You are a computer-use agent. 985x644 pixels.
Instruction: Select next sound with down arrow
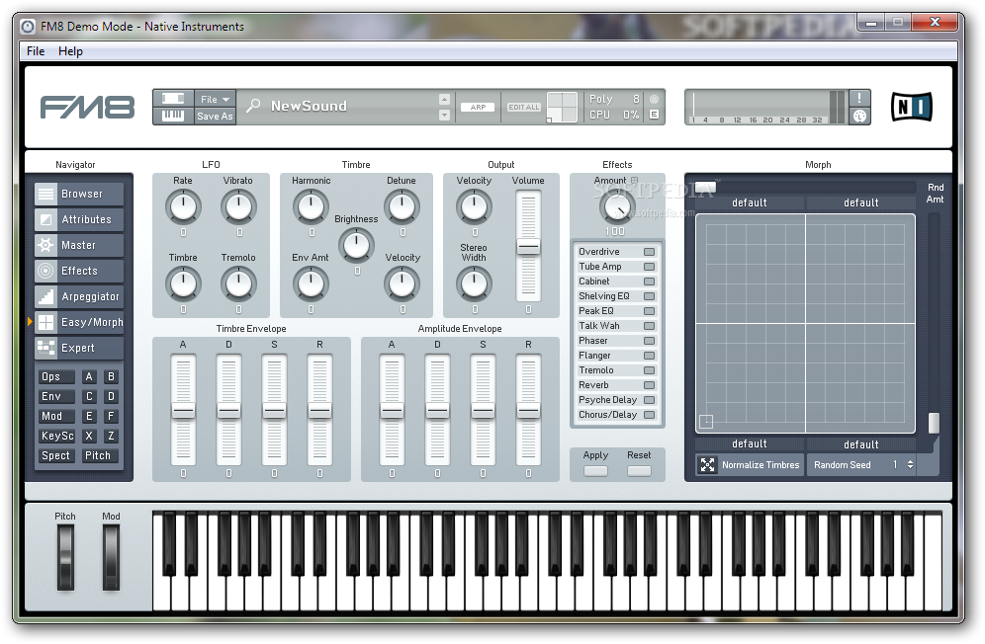point(444,115)
